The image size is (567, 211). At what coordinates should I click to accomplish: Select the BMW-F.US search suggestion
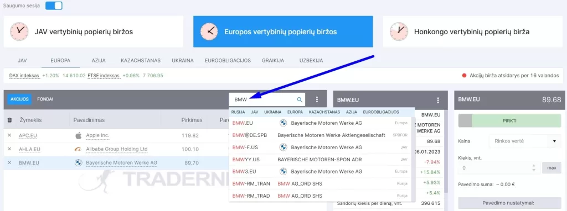point(320,147)
